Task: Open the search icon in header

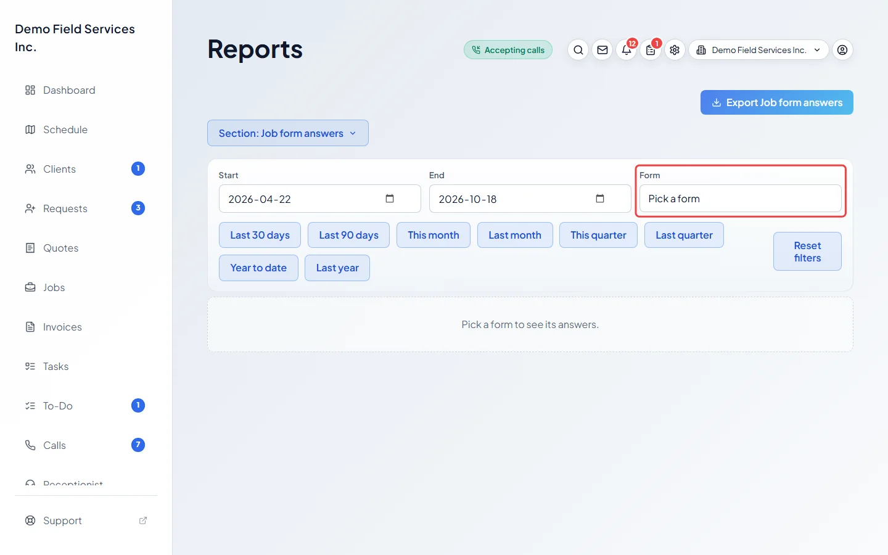Action: click(x=578, y=50)
